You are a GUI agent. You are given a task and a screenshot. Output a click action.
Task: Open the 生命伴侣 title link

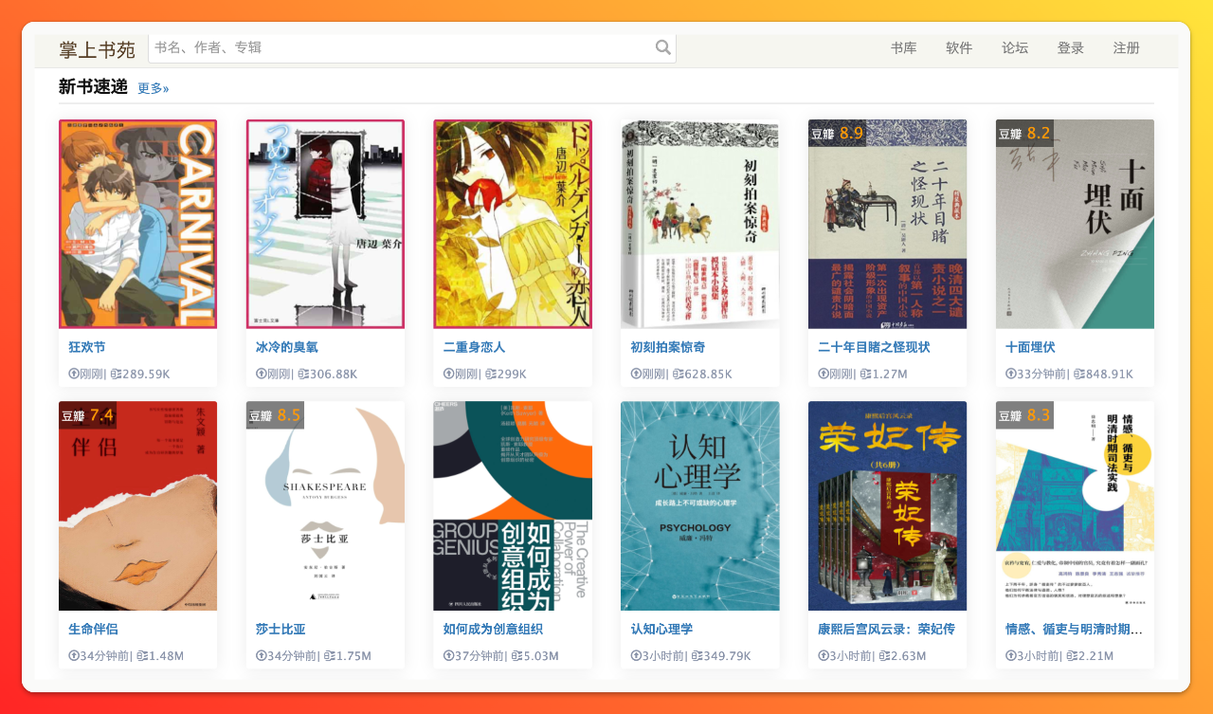93,630
